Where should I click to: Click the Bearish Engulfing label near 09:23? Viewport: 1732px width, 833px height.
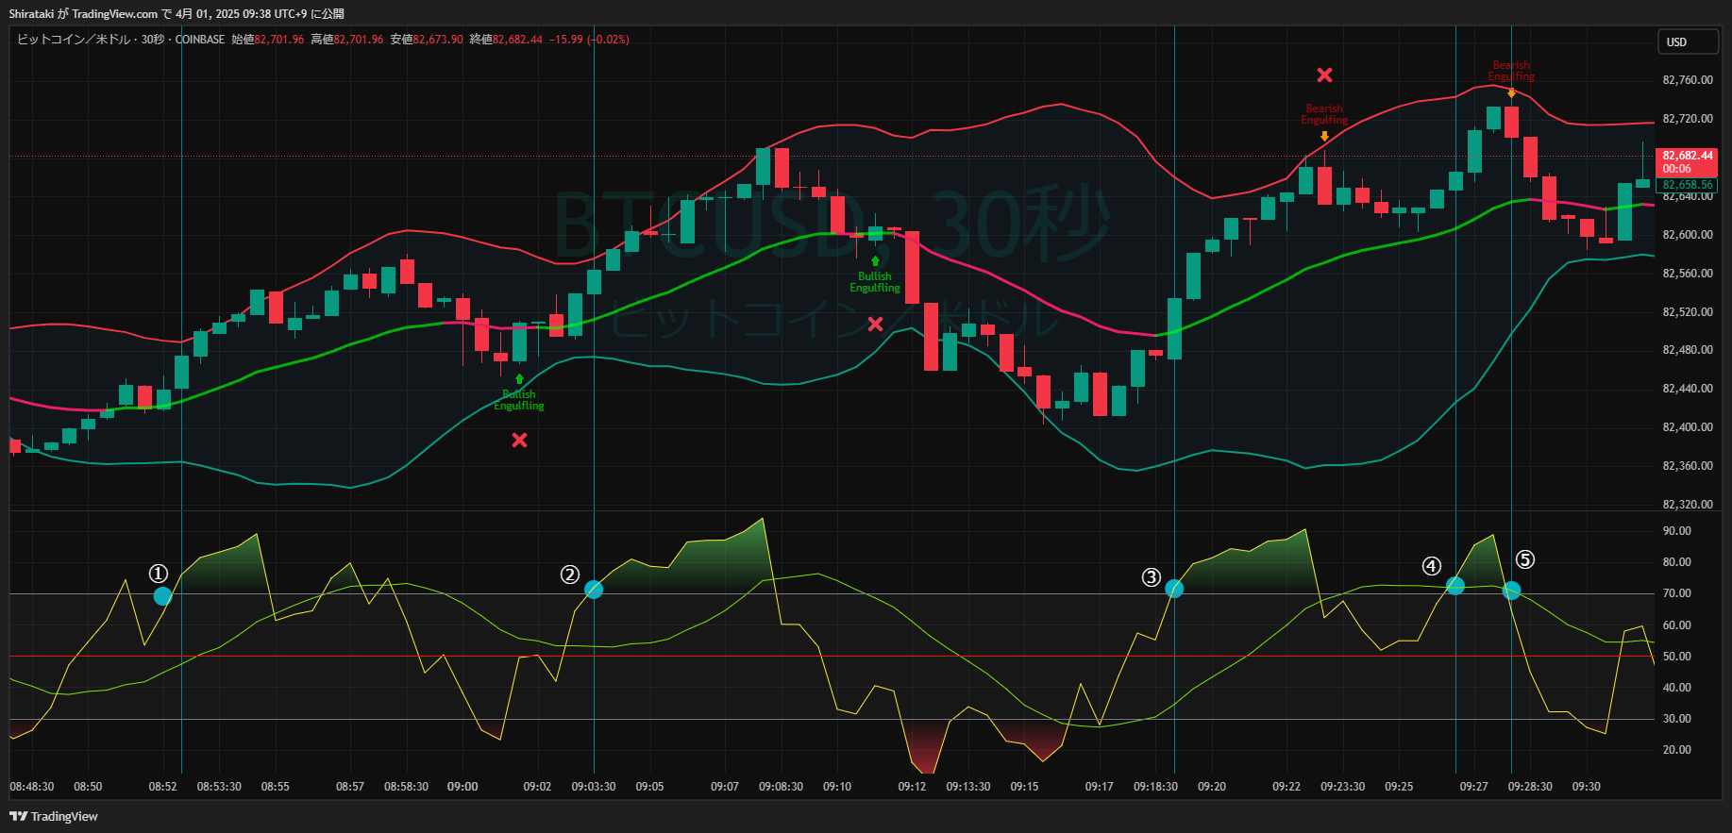1324,114
